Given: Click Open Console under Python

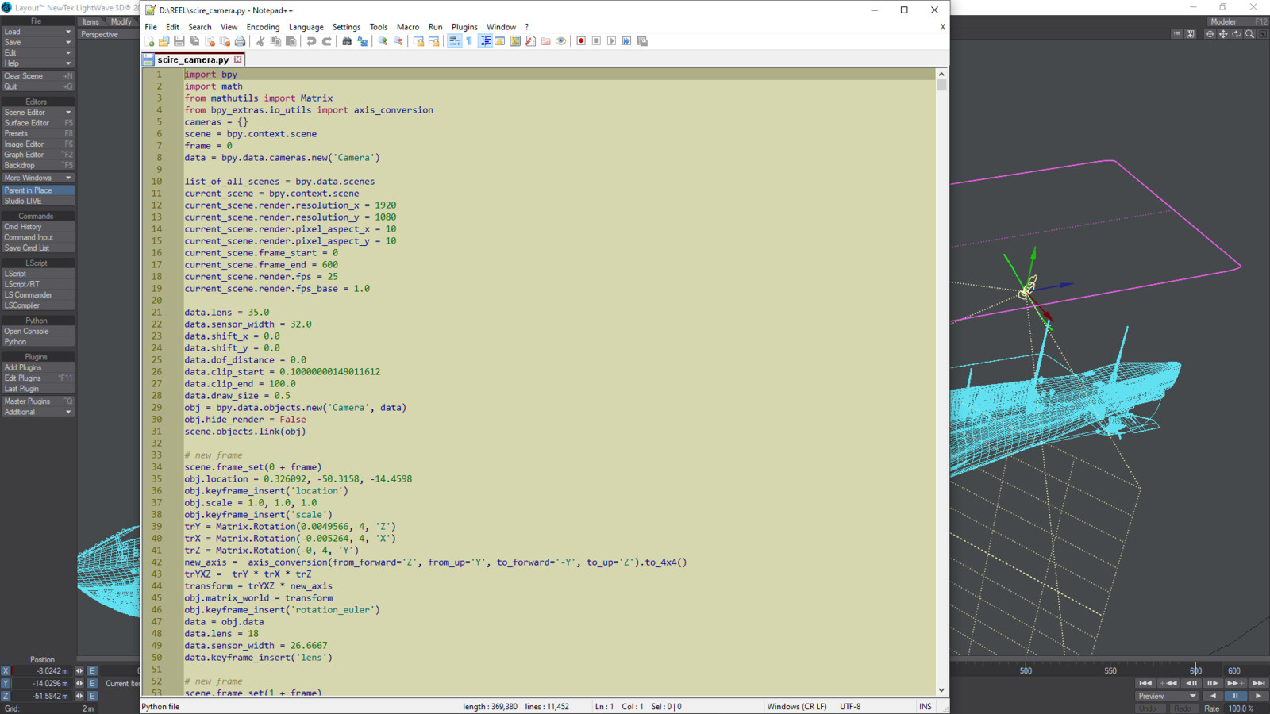Looking at the screenshot, I should [37, 332].
